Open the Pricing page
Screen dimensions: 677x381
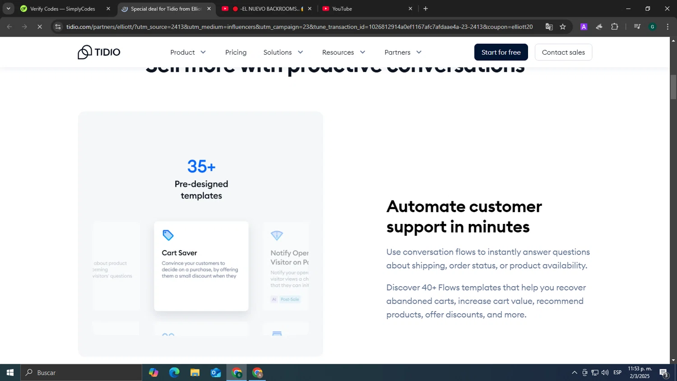pyautogui.click(x=236, y=52)
